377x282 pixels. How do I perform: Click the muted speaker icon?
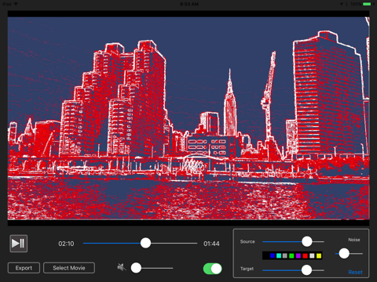tap(121, 267)
